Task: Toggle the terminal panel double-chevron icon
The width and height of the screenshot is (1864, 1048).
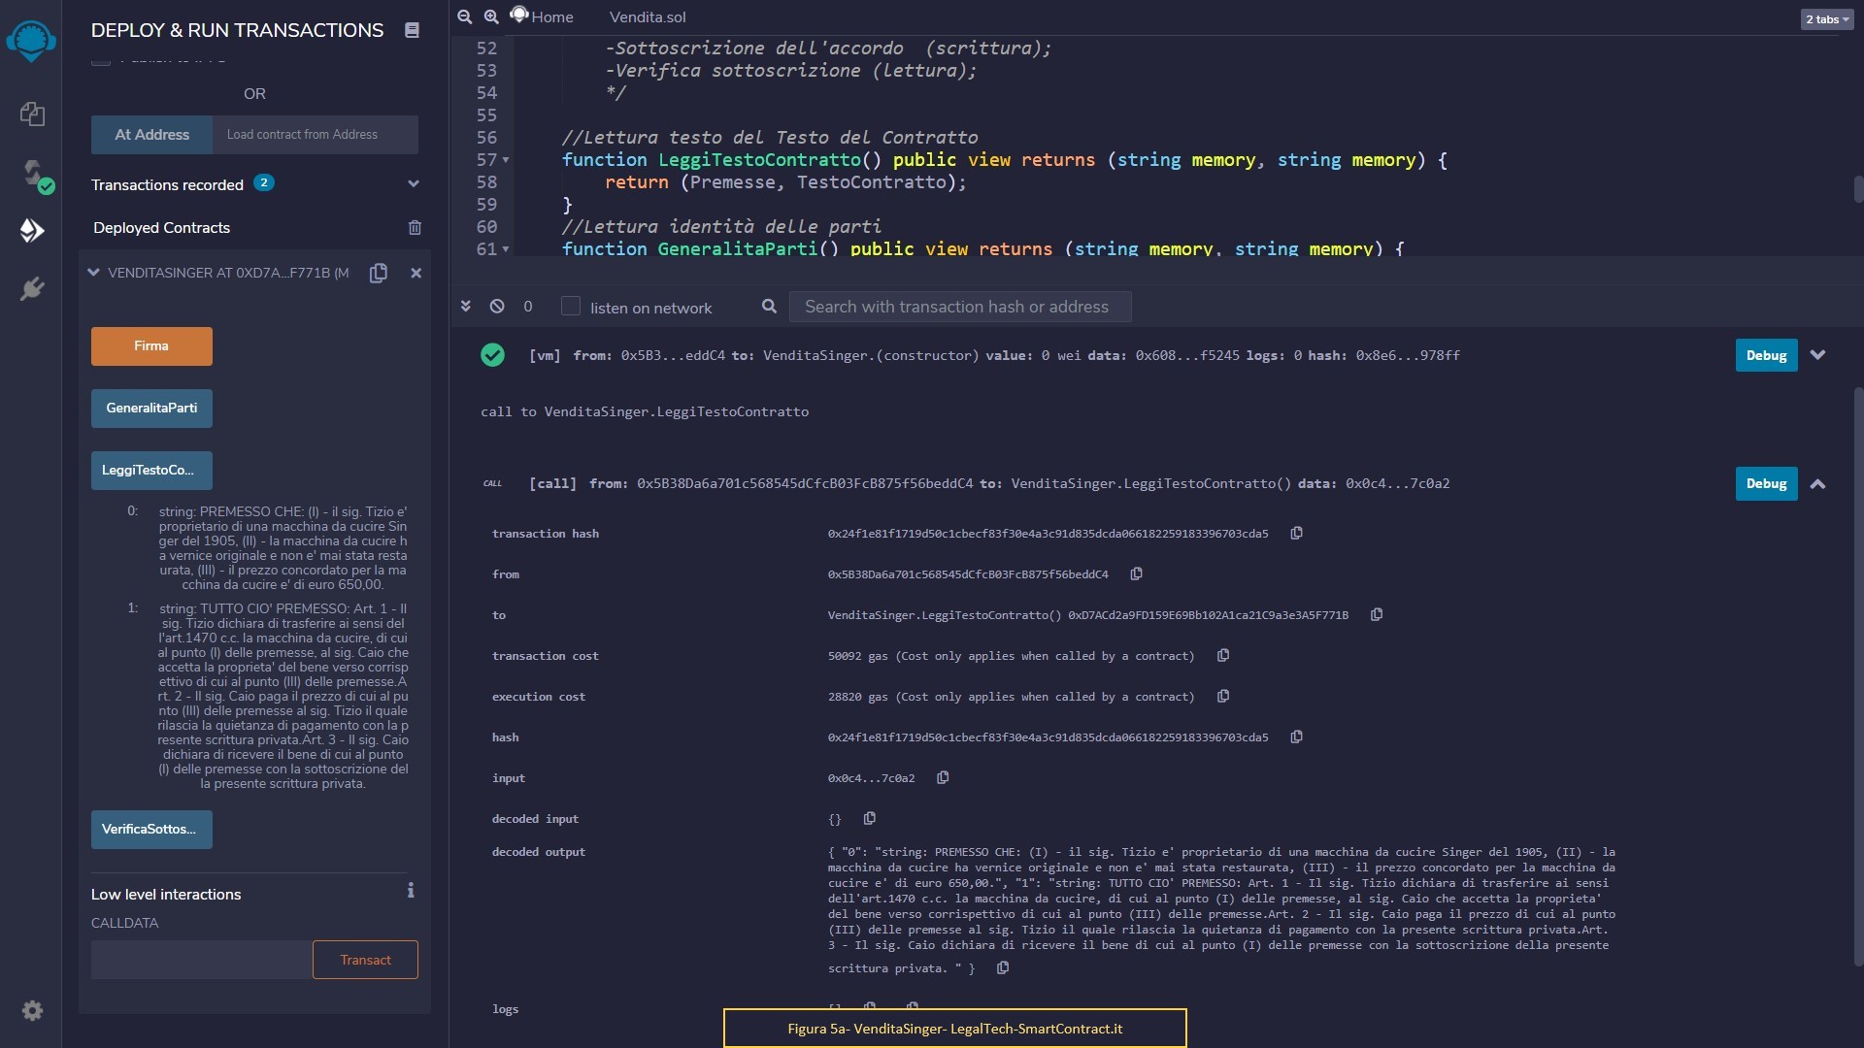Action: [466, 306]
